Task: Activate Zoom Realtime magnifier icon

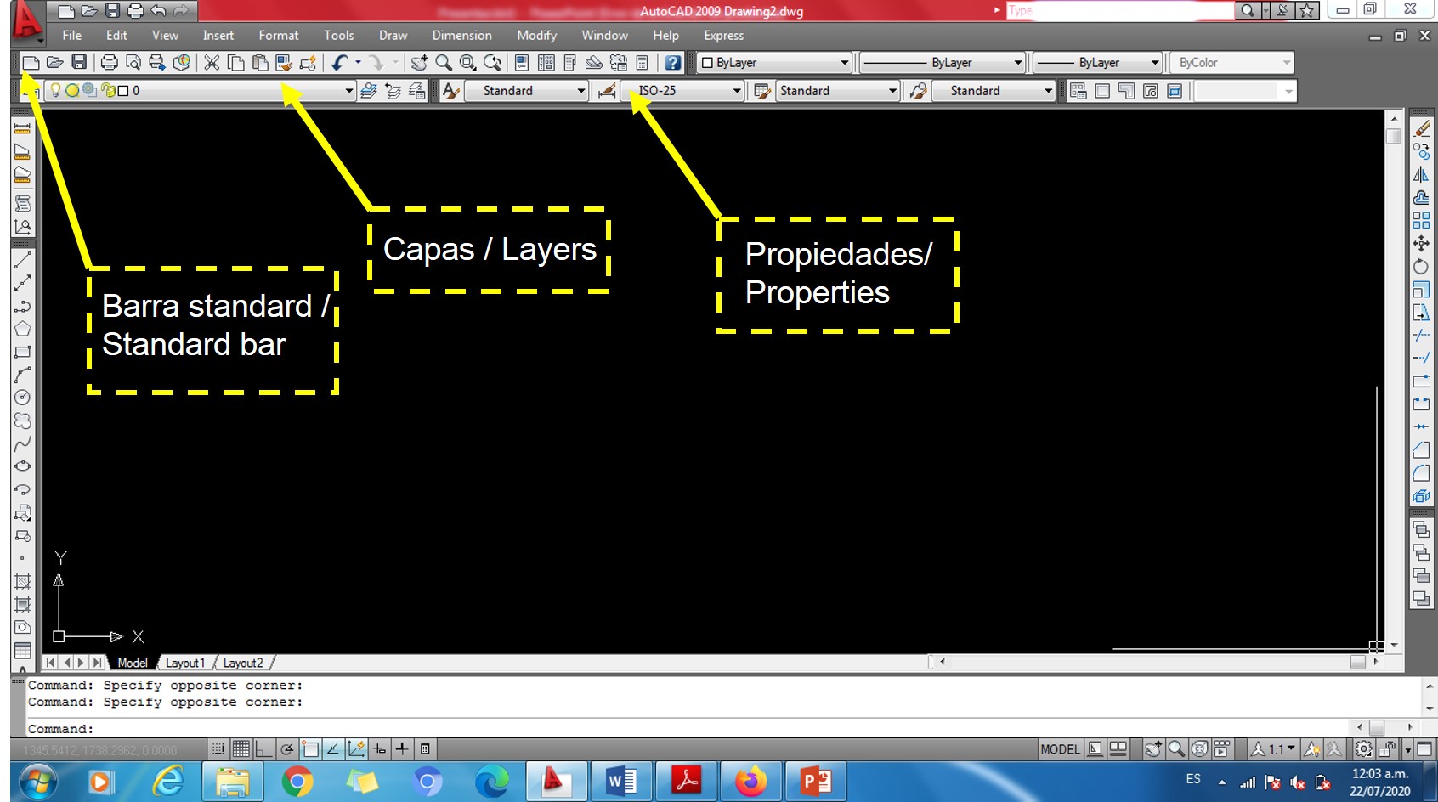Action: click(x=444, y=63)
